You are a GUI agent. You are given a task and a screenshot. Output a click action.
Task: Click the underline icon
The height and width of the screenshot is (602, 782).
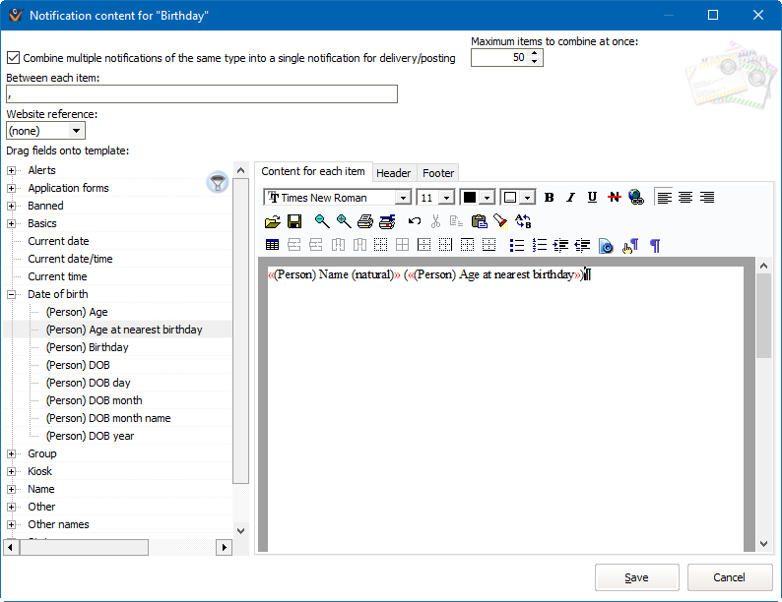[592, 198]
